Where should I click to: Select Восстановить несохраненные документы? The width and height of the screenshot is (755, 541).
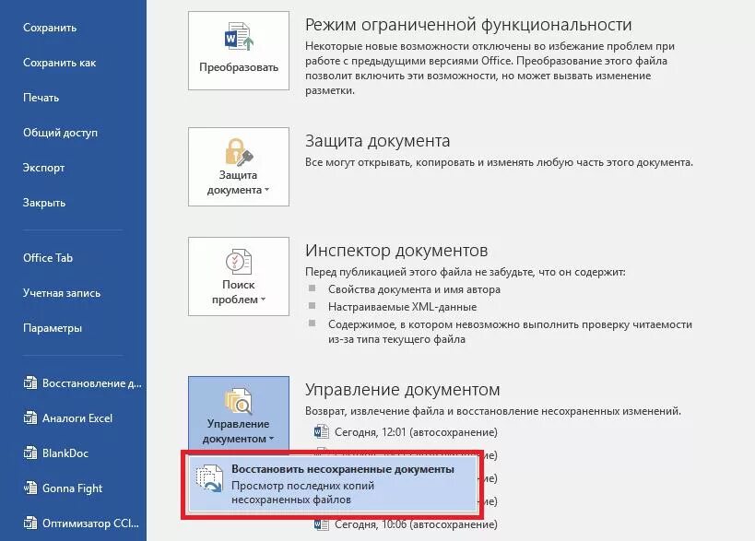332,484
